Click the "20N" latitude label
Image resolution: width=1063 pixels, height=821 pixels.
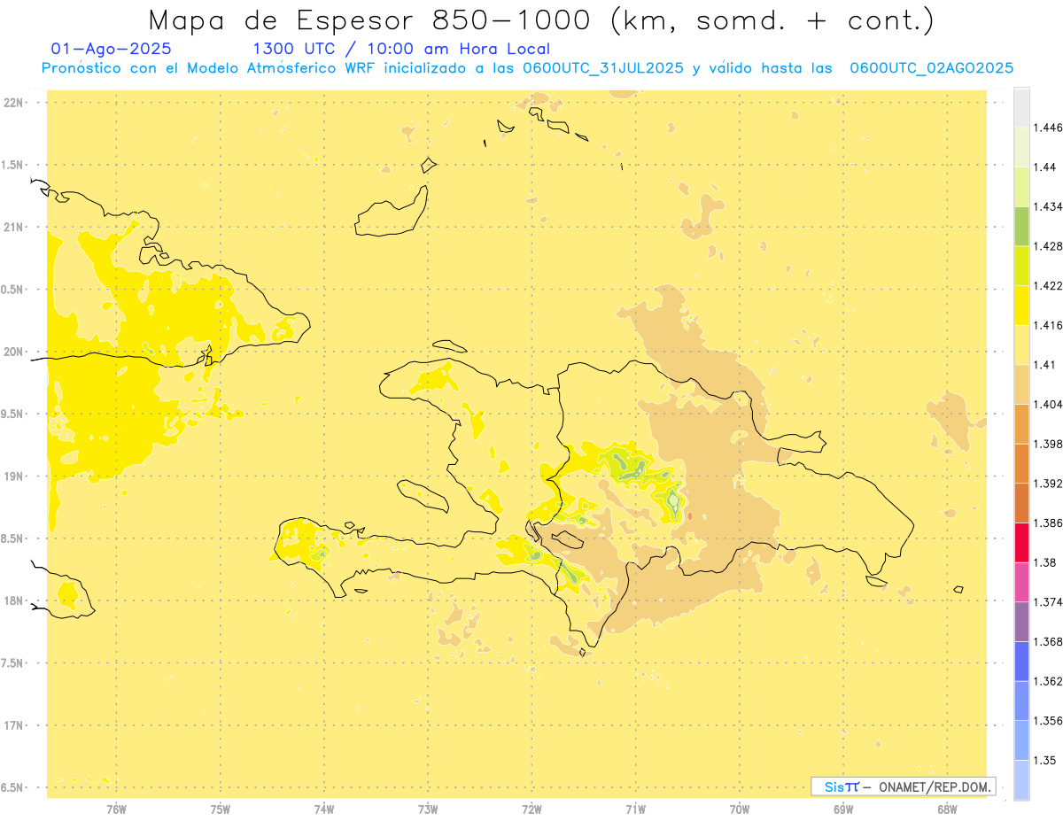13,352
